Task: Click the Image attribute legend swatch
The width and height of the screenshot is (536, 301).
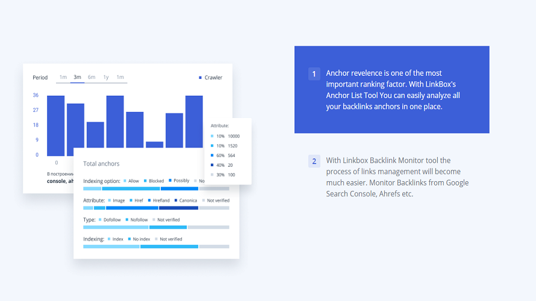Action: [x=110, y=200]
